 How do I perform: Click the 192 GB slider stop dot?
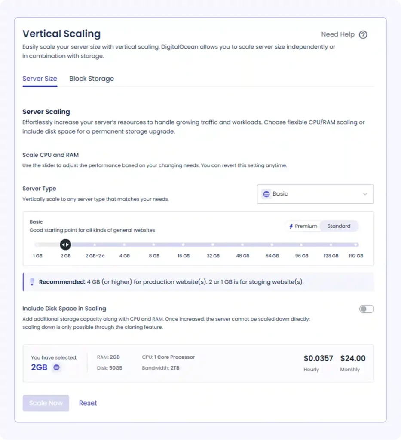click(355, 244)
